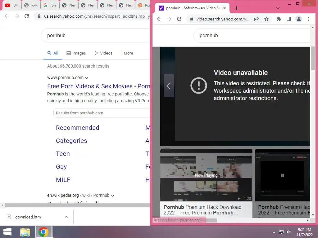View site info lock for video.search.yahoo.com
The height and width of the screenshot is (238, 318).
point(191,19)
